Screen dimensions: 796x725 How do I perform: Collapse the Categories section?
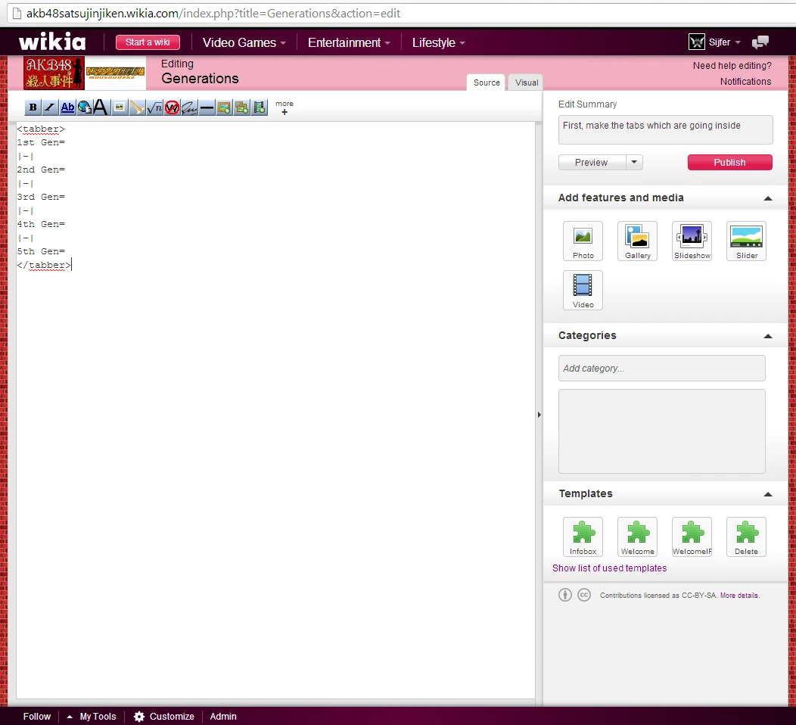767,336
